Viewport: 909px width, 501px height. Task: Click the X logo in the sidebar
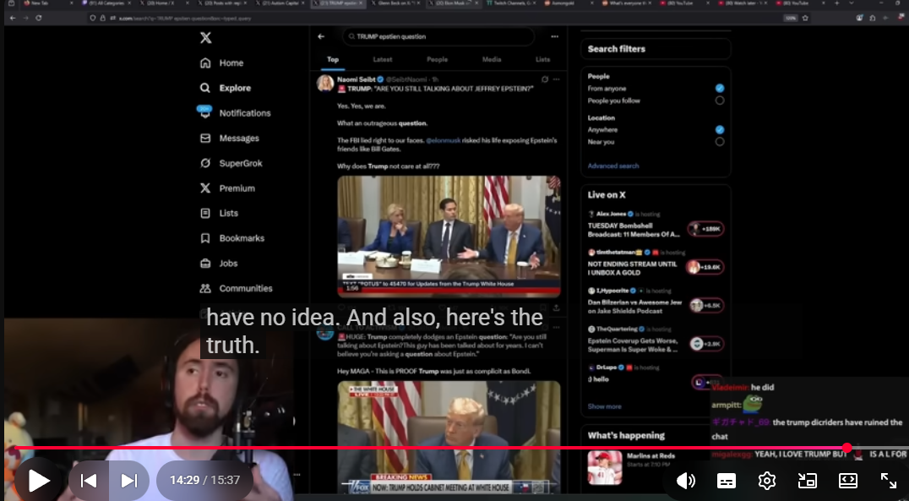click(205, 38)
